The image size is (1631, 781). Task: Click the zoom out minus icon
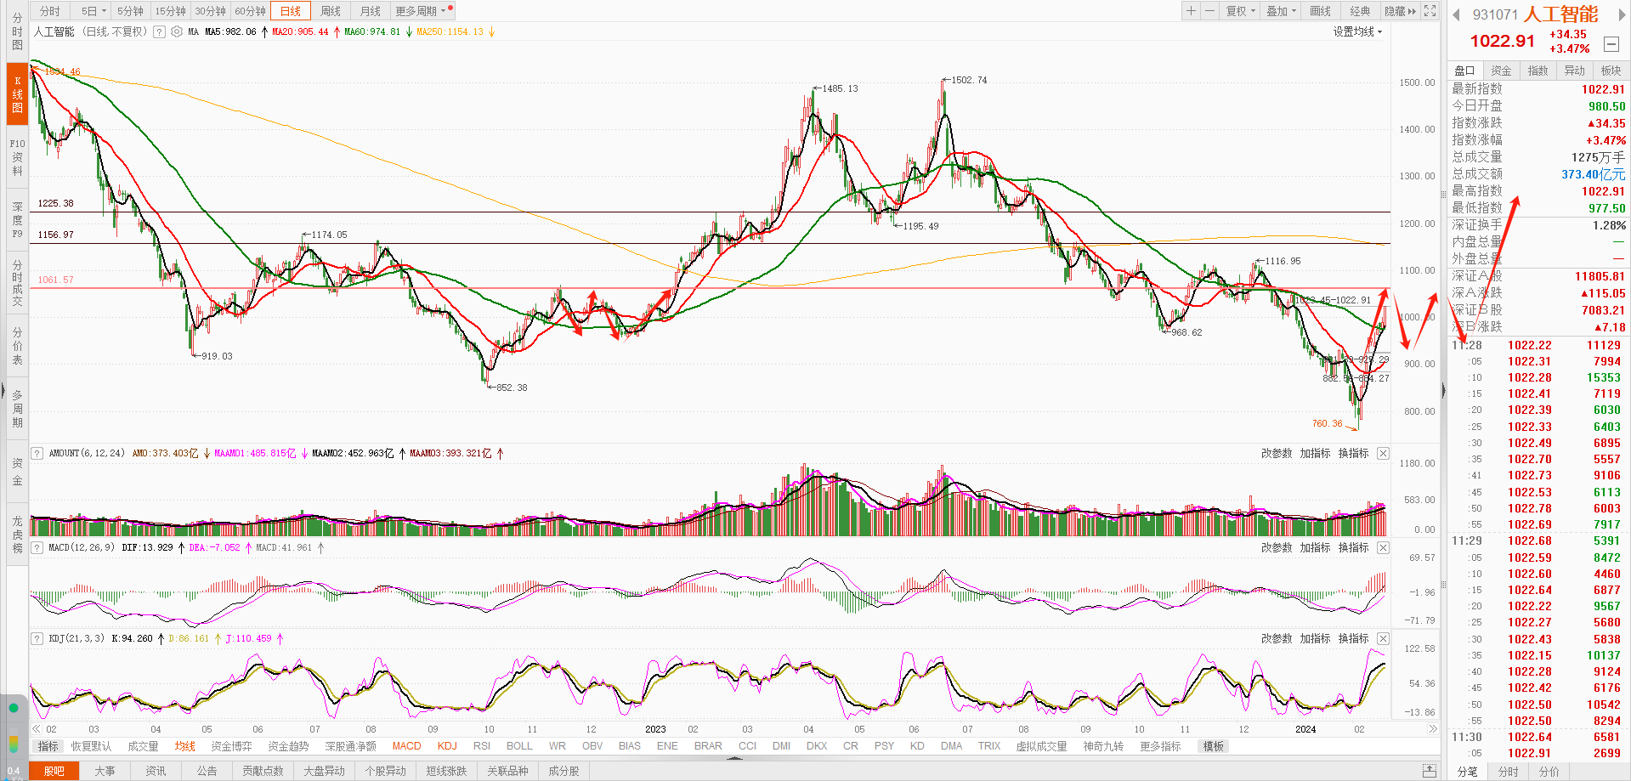coord(1209,11)
